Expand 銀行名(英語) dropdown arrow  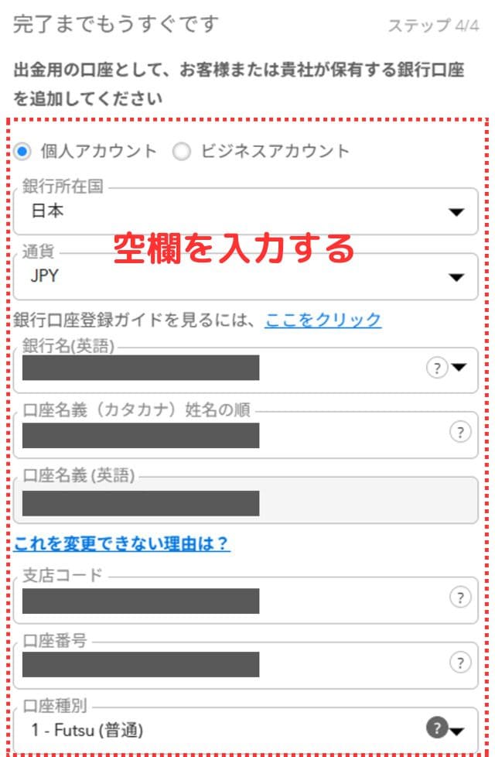click(x=459, y=368)
